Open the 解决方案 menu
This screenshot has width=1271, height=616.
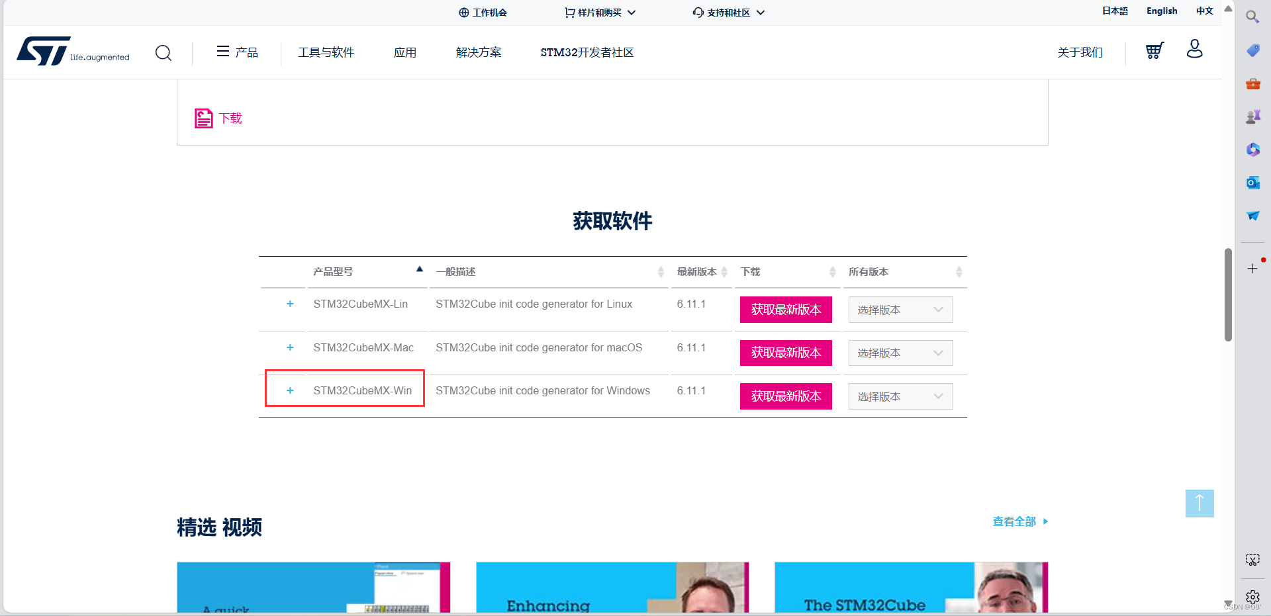478,52
